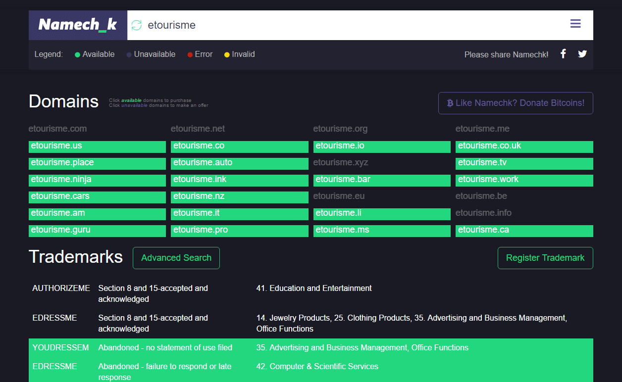
Task: Make an offer on etourisme.com
Action: pos(58,129)
